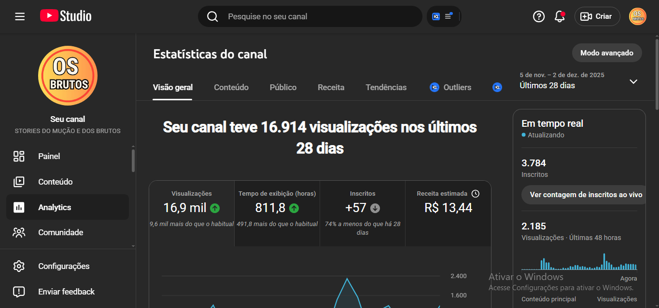Click the Conteúdo video library icon
This screenshot has height=308, width=659.
tap(19, 182)
